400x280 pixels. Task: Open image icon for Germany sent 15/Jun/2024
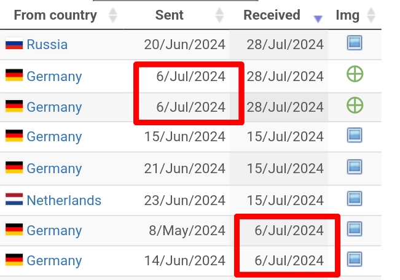pyautogui.click(x=355, y=135)
